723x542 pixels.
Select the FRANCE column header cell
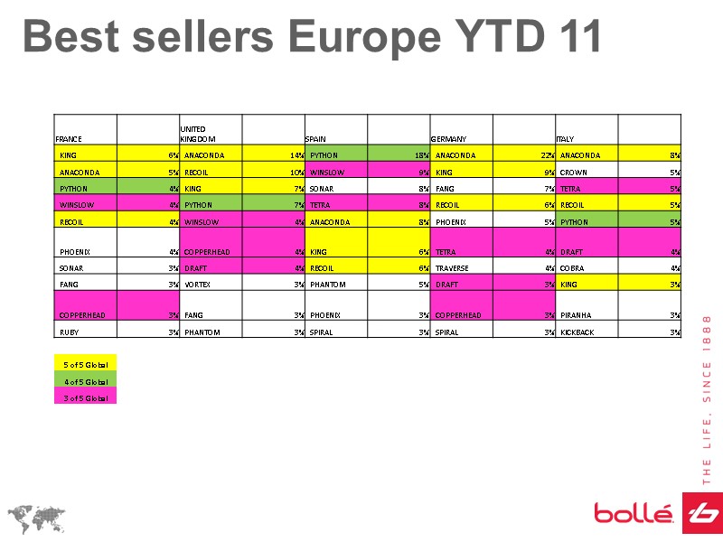86,130
